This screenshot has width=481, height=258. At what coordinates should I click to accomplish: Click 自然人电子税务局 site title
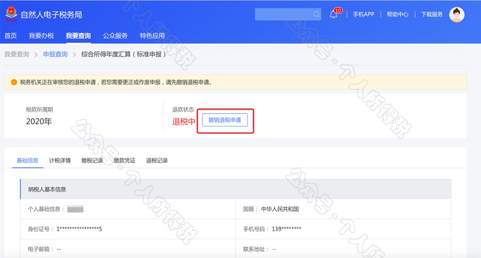pyautogui.click(x=51, y=14)
